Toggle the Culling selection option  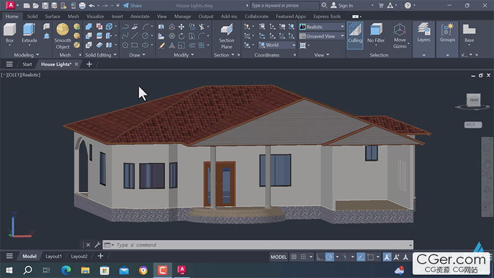click(355, 33)
